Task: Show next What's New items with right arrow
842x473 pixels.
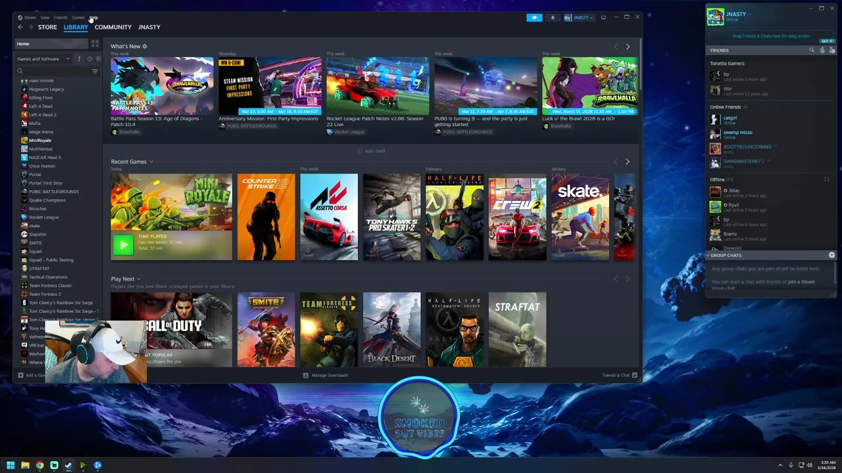Action: pyautogui.click(x=628, y=47)
